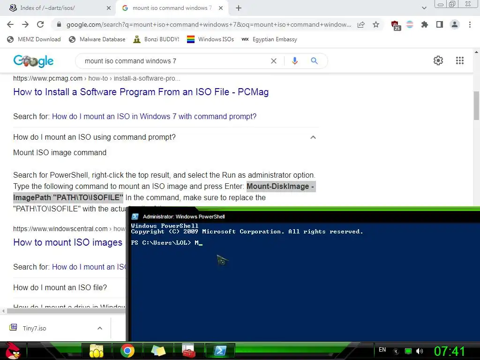This screenshot has width=480, height=360.
Task: Open How to mount ISO images result
Action: (67, 242)
